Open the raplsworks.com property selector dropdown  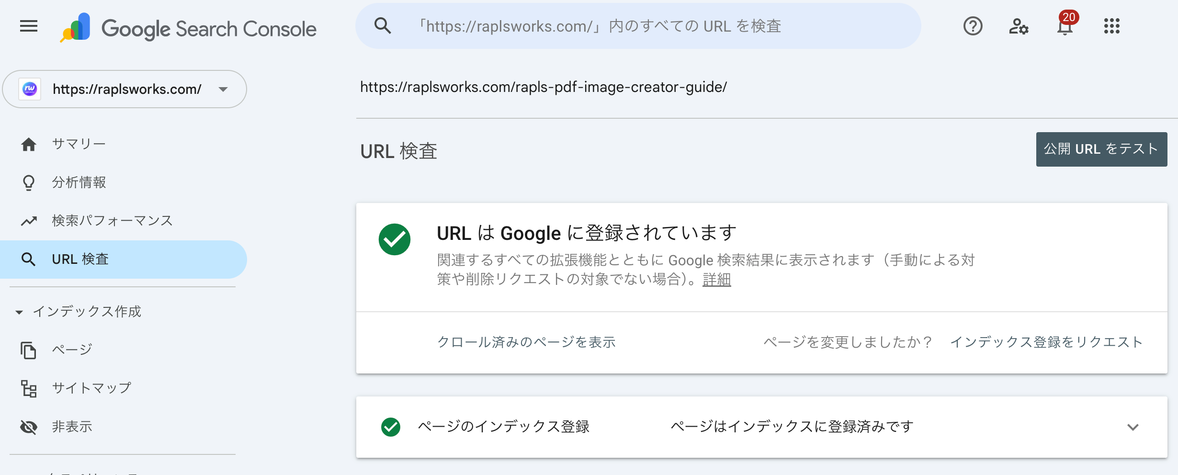[125, 89]
